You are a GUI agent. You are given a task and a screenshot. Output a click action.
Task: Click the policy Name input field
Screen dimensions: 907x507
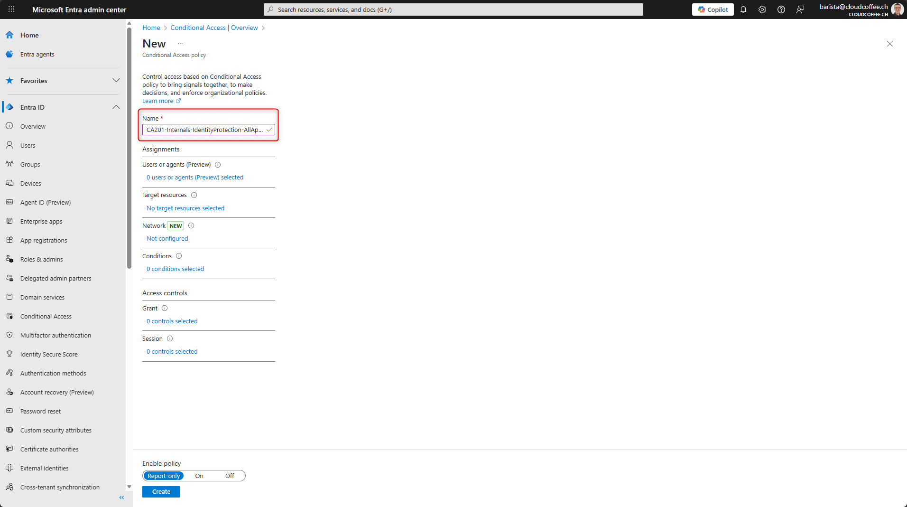[x=204, y=130]
